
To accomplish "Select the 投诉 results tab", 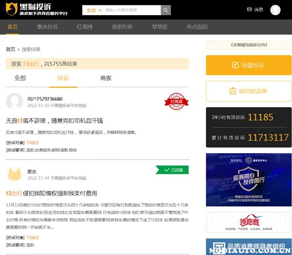I will click(63, 78).
